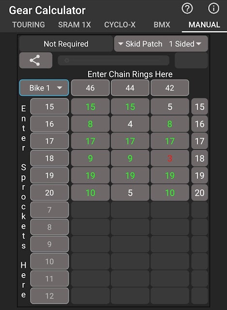The image size is (227, 310).
Task: Open the 1 Sided dropdown
Action: [185, 44]
